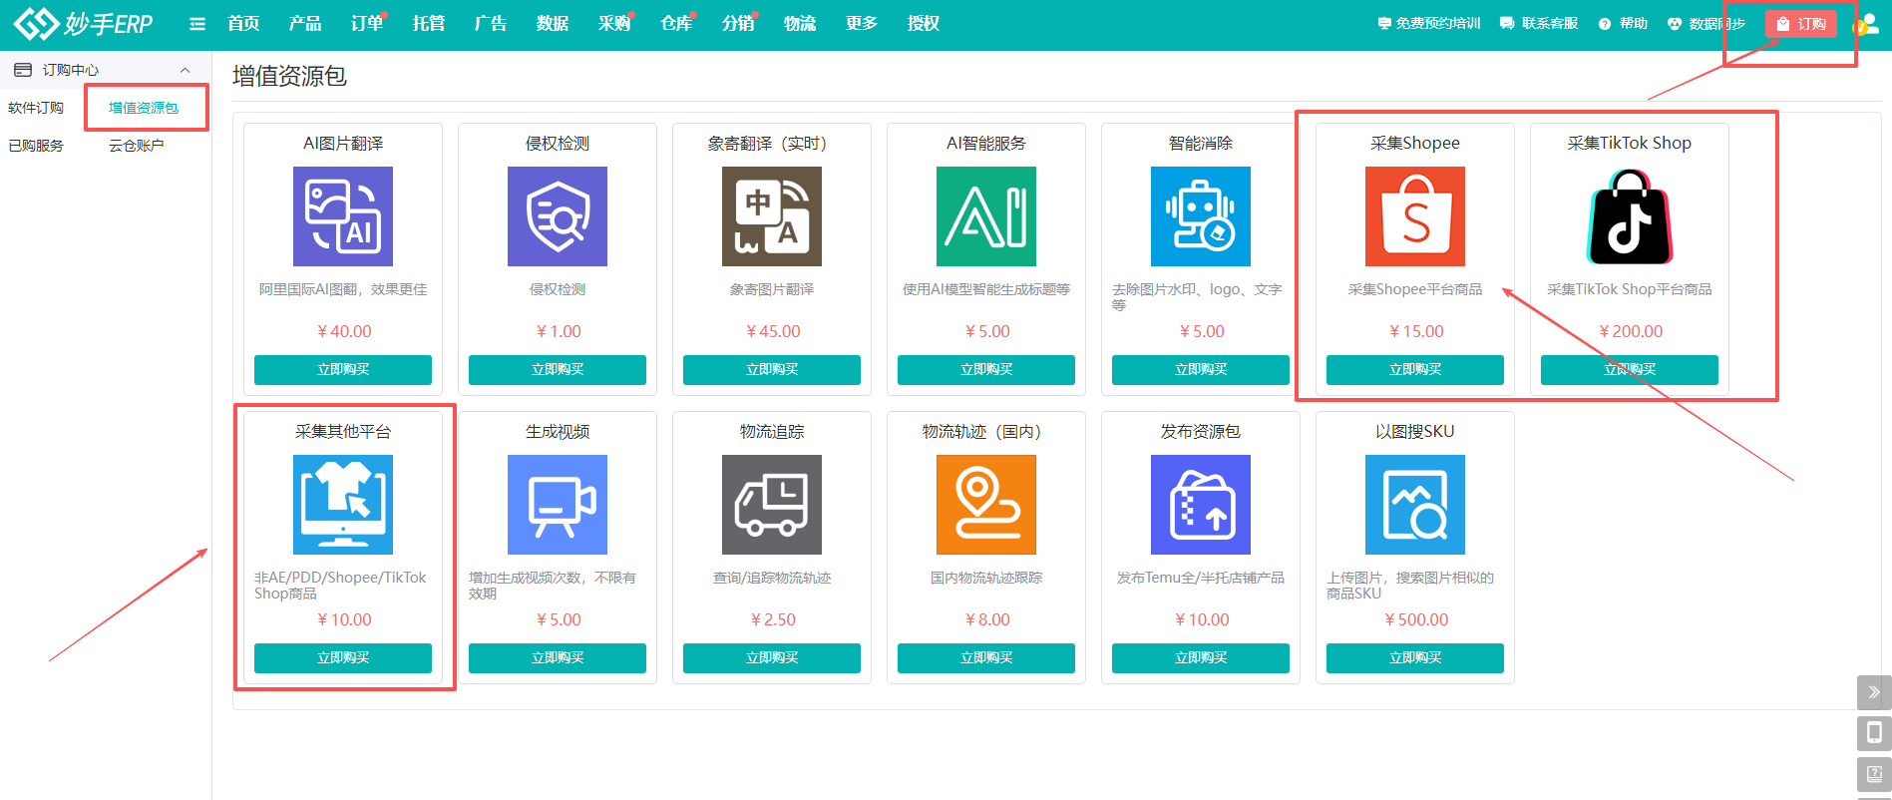Select 软件订购 in sidebar
The height and width of the screenshot is (800, 1892).
pos(36,108)
